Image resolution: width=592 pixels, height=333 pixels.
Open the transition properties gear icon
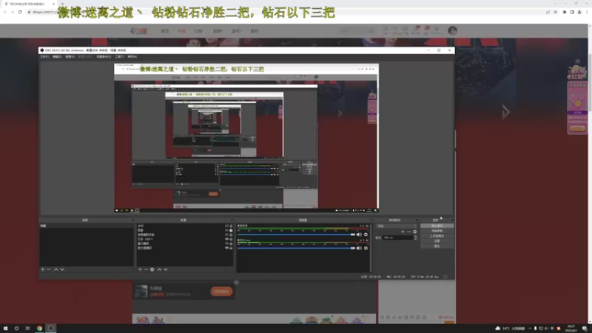click(415, 232)
